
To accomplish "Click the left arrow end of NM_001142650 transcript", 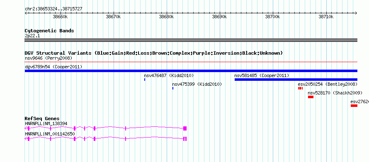I will click(26, 139).
